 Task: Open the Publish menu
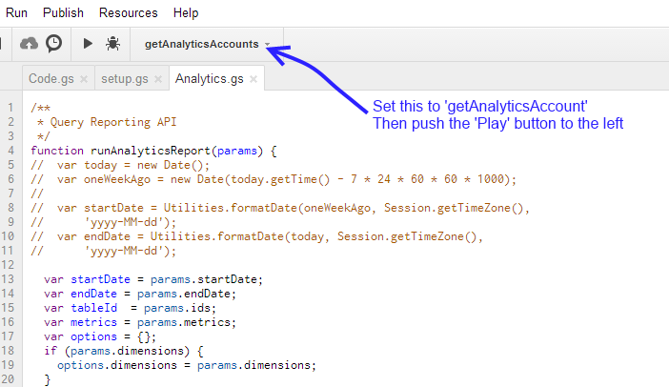click(63, 12)
